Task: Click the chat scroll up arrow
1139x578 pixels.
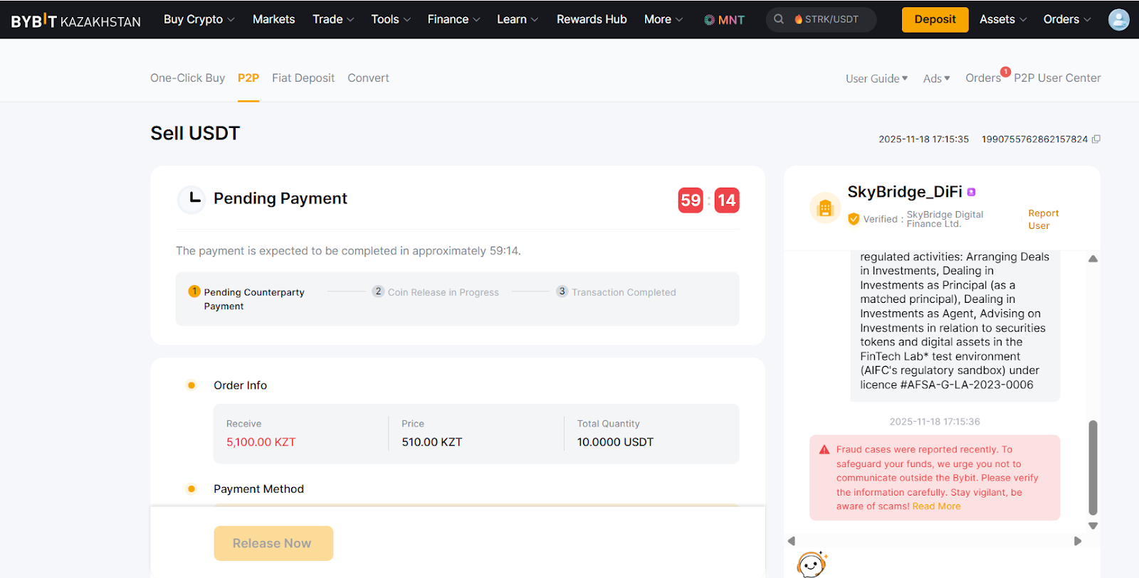Action: (x=1093, y=259)
